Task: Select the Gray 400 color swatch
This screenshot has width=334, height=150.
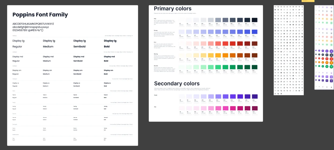Action: pyautogui.click(x=218, y=20)
